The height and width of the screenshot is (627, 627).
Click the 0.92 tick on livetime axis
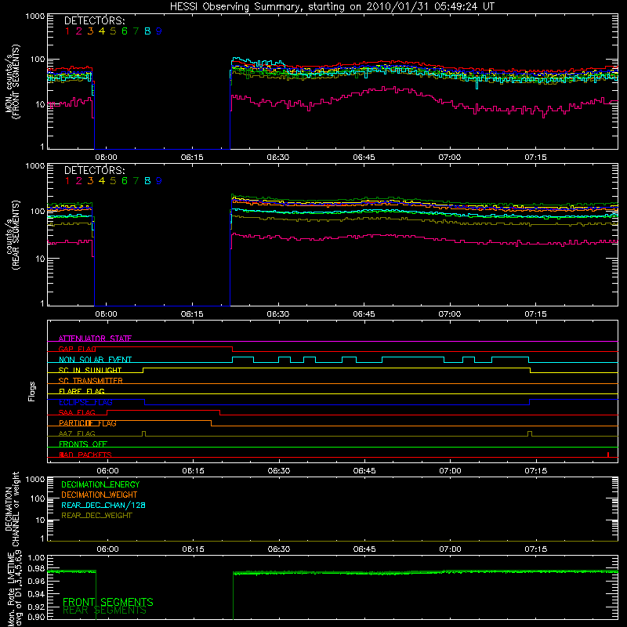click(x=36, y=606)
